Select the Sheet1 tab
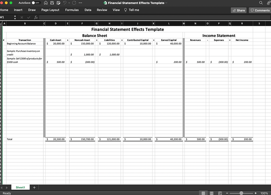The image size is (271, 195). tap(20, 187)
